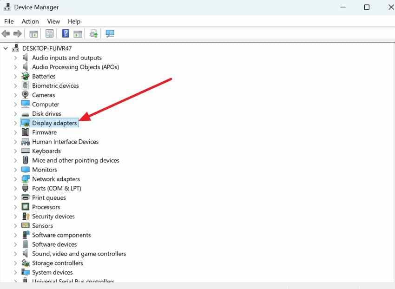Click the Human Interface Devices icon
The height and width of the screenshot is (289, 395).
click(x=26, y=142)
